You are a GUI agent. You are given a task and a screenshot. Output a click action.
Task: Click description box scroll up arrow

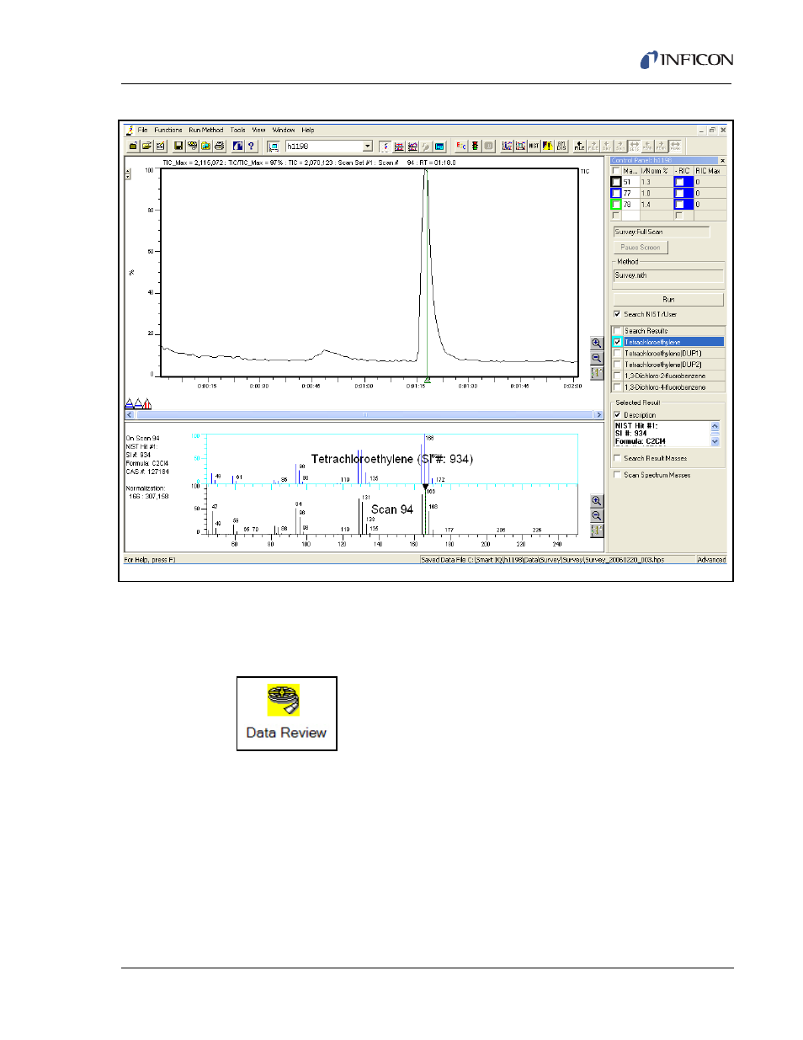click(715, 426)
